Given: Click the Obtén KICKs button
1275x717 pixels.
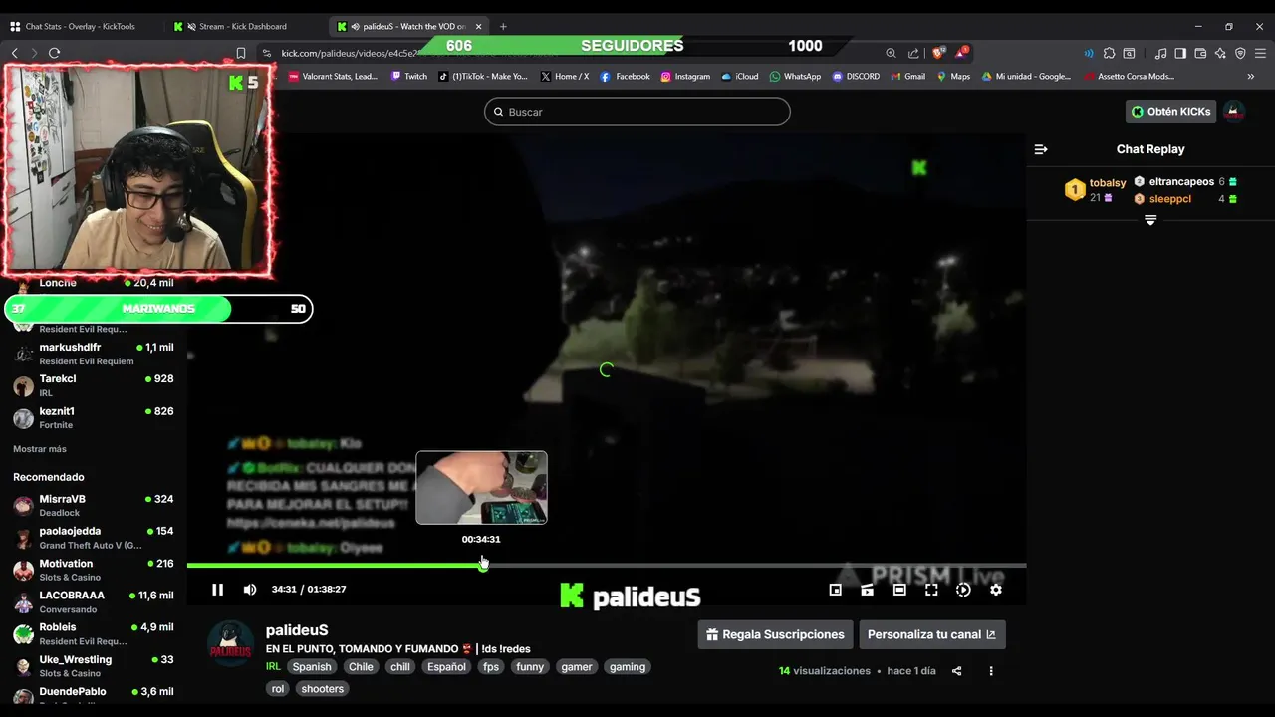Looking at the screenshot, I should pos(1170,112).
